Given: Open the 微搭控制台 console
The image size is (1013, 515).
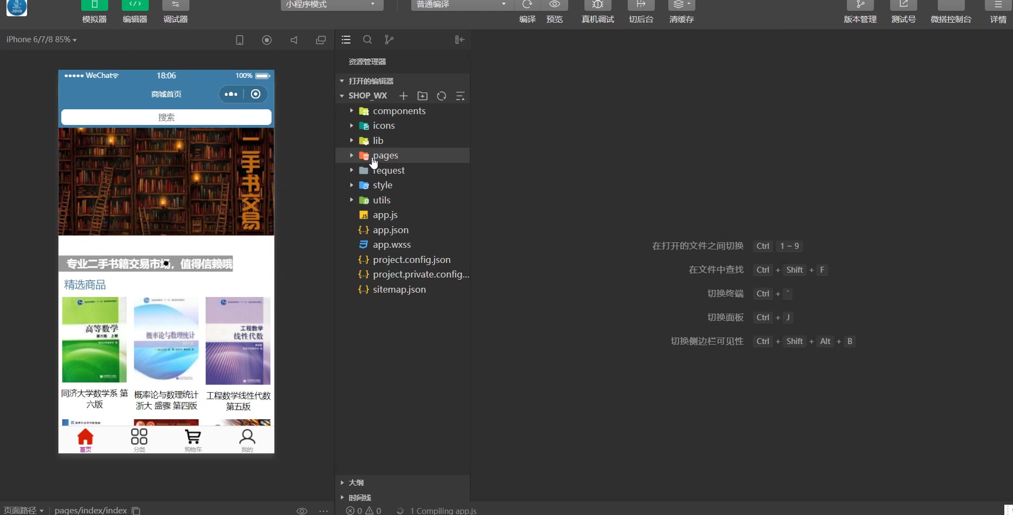Looking at the screenshot, I should [x=951, y=5].
